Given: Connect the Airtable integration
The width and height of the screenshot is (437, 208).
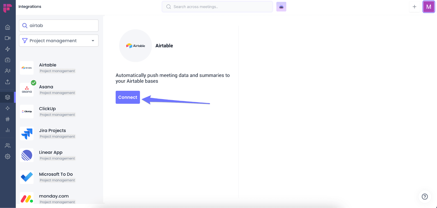Looking at the screenshot, I should pyautogui.click(x=128, y=97).
